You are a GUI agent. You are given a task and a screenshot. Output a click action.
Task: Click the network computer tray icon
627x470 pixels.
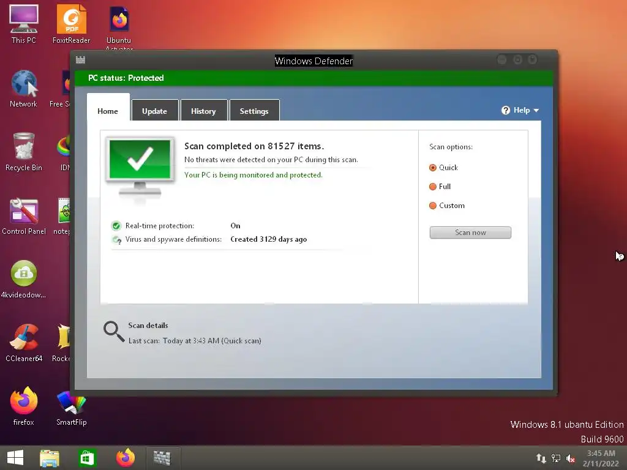556,458
